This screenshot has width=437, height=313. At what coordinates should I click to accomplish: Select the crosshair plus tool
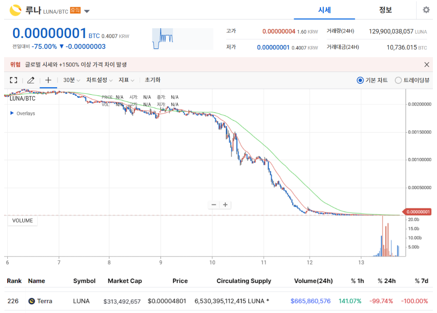(48, 80)
